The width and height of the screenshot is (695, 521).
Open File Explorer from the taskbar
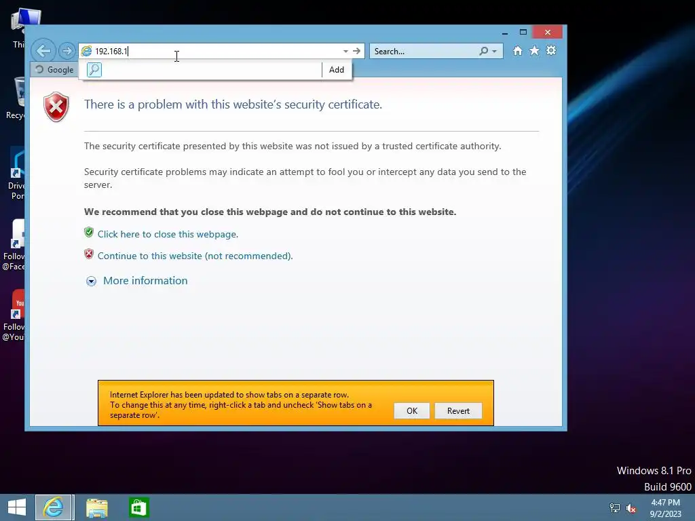click(96, 507)
